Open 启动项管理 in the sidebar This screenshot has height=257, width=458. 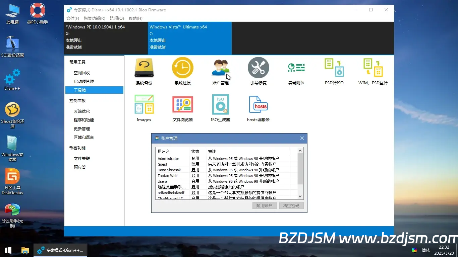84,81
